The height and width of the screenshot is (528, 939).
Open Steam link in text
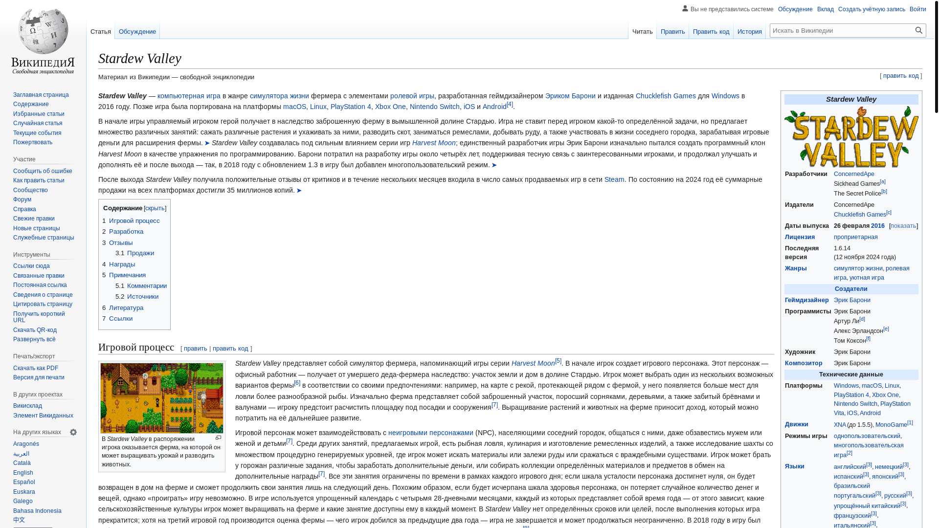(614, 179)
